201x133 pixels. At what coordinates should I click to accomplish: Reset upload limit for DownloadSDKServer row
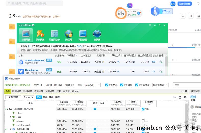coord(118,62)
